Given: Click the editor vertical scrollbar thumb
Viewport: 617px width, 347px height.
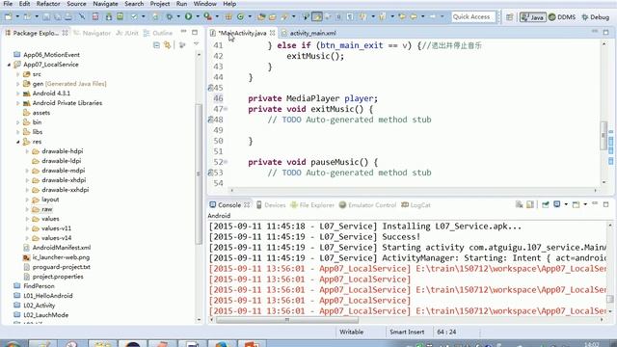Looking at the screenshot, I should pos(604,136).
